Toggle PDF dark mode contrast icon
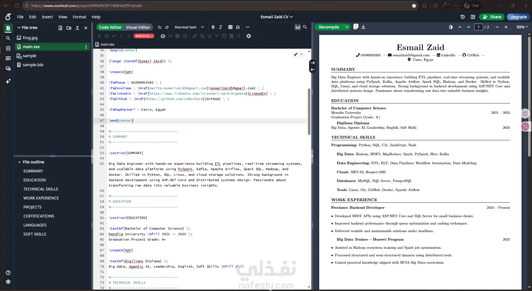This screenshot has width=532, height=291. 451,27
